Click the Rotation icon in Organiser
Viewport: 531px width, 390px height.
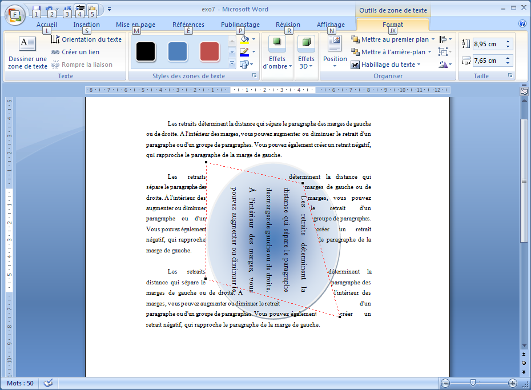(x=445, y=65)
